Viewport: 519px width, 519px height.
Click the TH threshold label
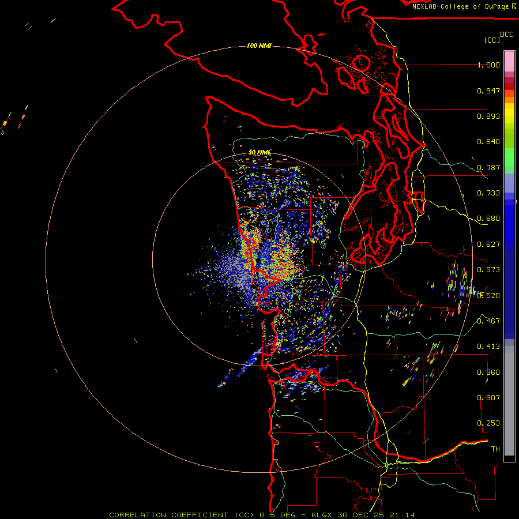[495, 449]
